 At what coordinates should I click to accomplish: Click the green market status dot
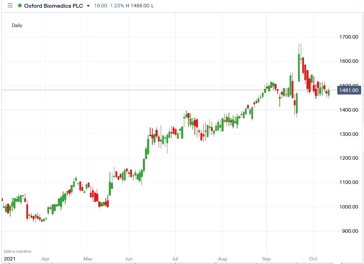[20, 6]
